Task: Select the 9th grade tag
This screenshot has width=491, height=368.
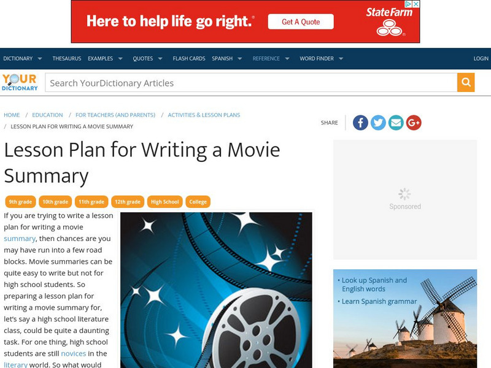Action: tap(20, 202)
